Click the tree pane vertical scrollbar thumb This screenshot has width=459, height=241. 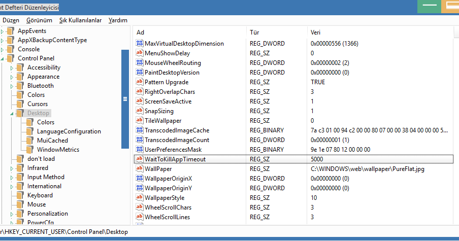point(125,99)
